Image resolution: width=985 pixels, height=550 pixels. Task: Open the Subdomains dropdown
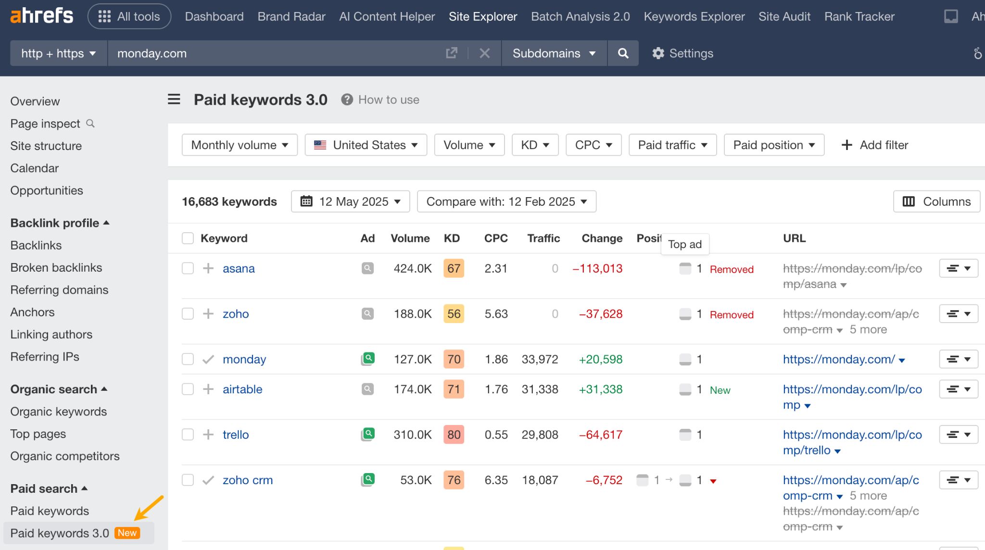[x=554, y=53]
